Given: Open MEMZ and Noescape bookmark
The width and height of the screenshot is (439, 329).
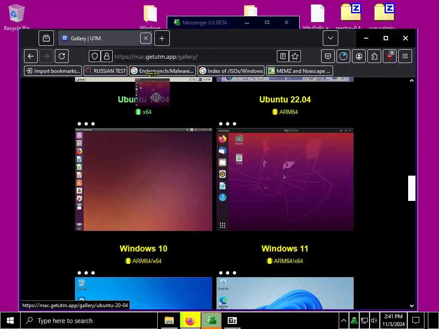Looking at the screenshot, I should pyautogui.click(x=300, y=71).
